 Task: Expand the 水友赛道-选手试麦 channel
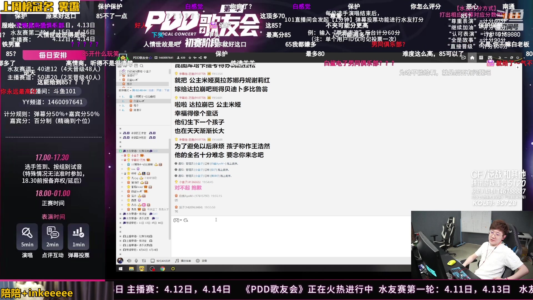[x=120, y=218]
